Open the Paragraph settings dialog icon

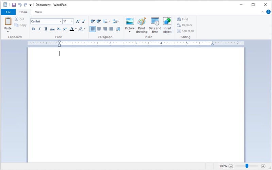tap(118, 29)
